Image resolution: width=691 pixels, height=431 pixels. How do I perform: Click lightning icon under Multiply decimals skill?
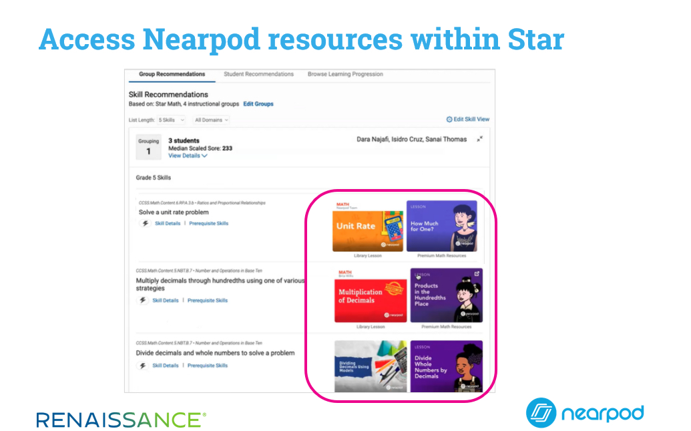tap(142, 301)
